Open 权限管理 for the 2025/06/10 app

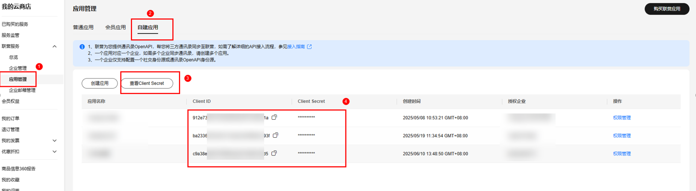[622, 154]
